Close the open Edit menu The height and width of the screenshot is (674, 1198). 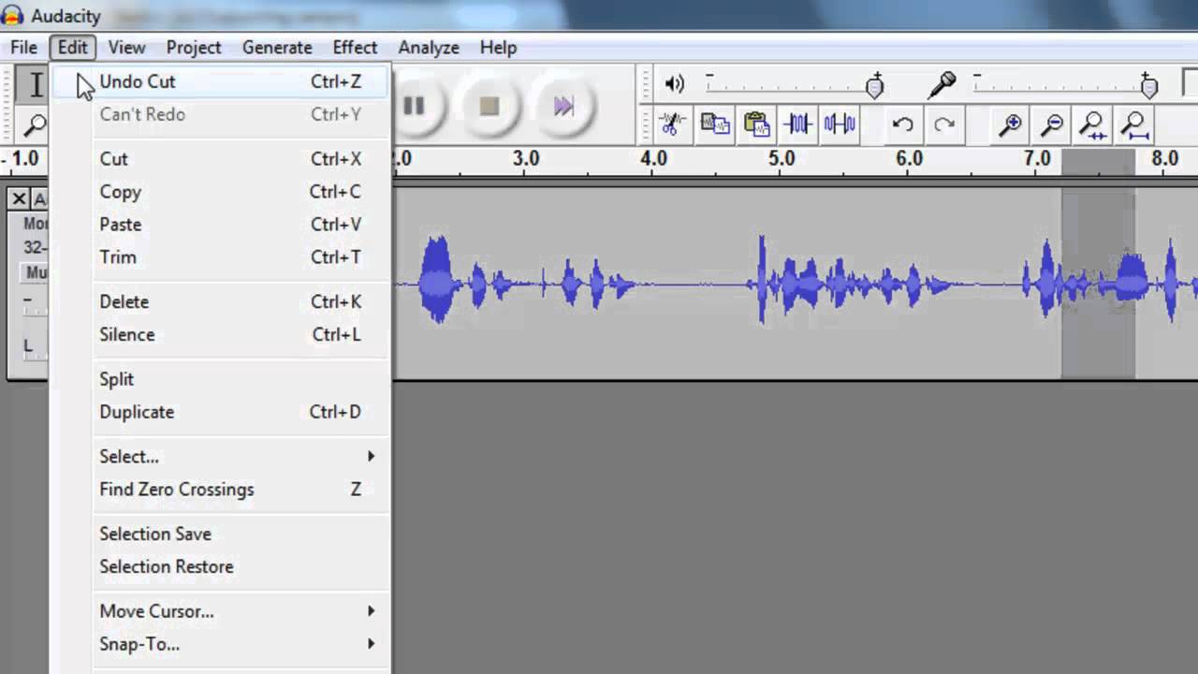point(72,47)
